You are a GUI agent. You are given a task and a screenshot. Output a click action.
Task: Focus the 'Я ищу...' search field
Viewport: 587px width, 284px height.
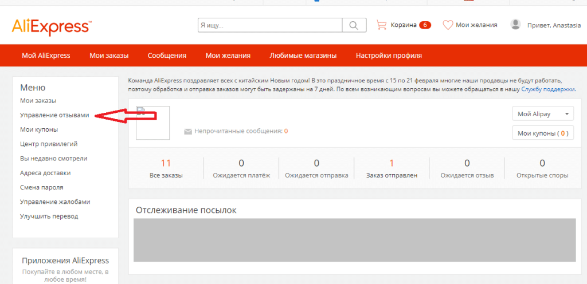[270, 25]
